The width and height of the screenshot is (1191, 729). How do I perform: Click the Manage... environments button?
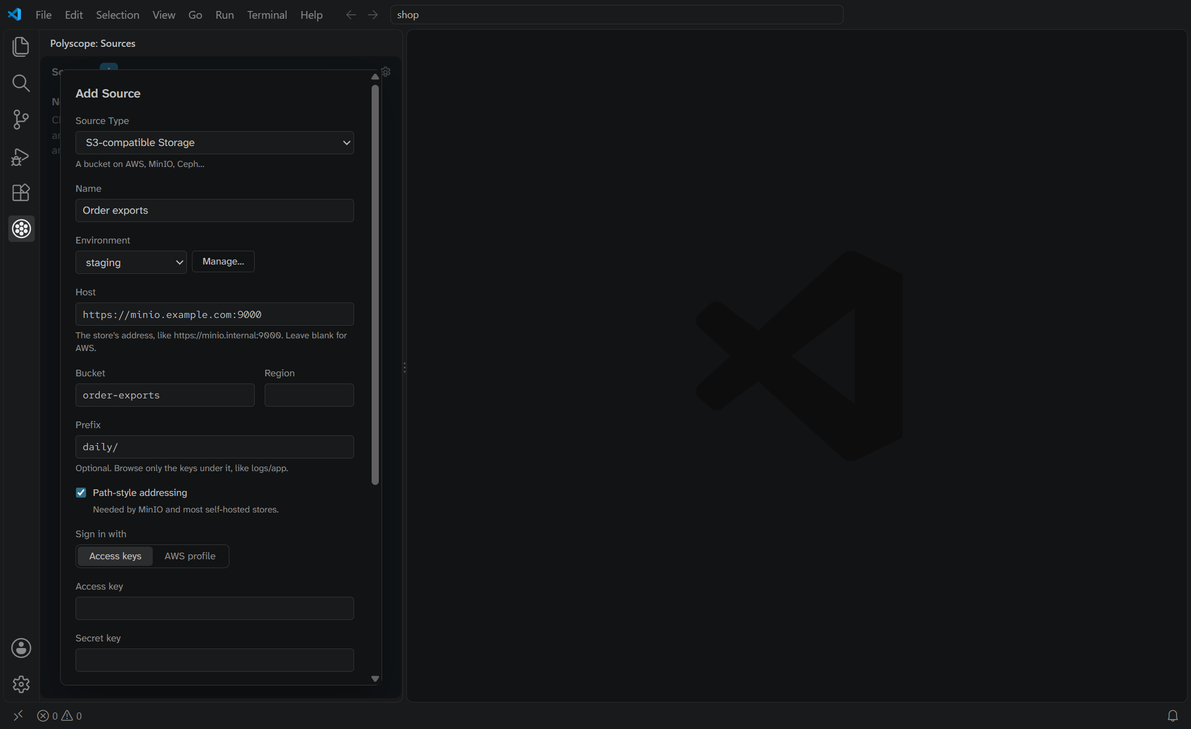(x=223, y=262)
